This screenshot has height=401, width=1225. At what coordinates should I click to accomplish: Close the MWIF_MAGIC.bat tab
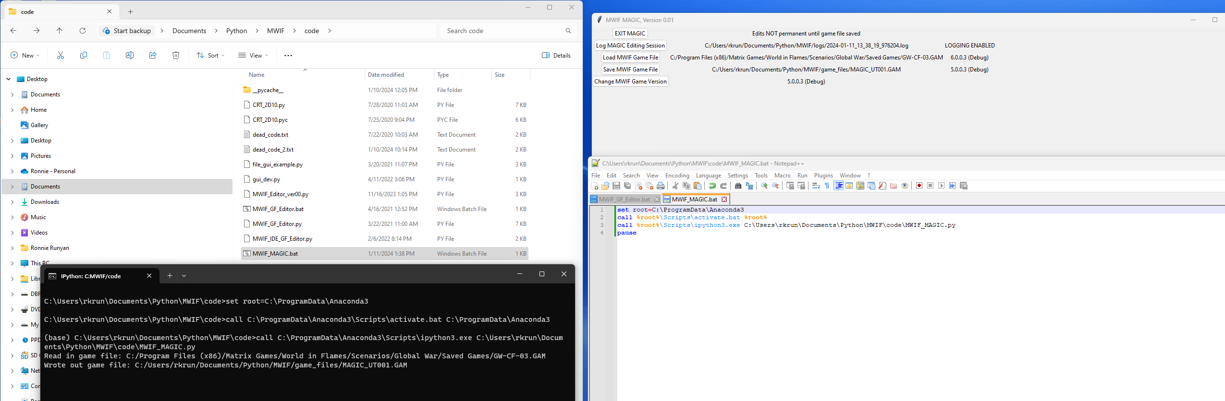click(724, 199)
